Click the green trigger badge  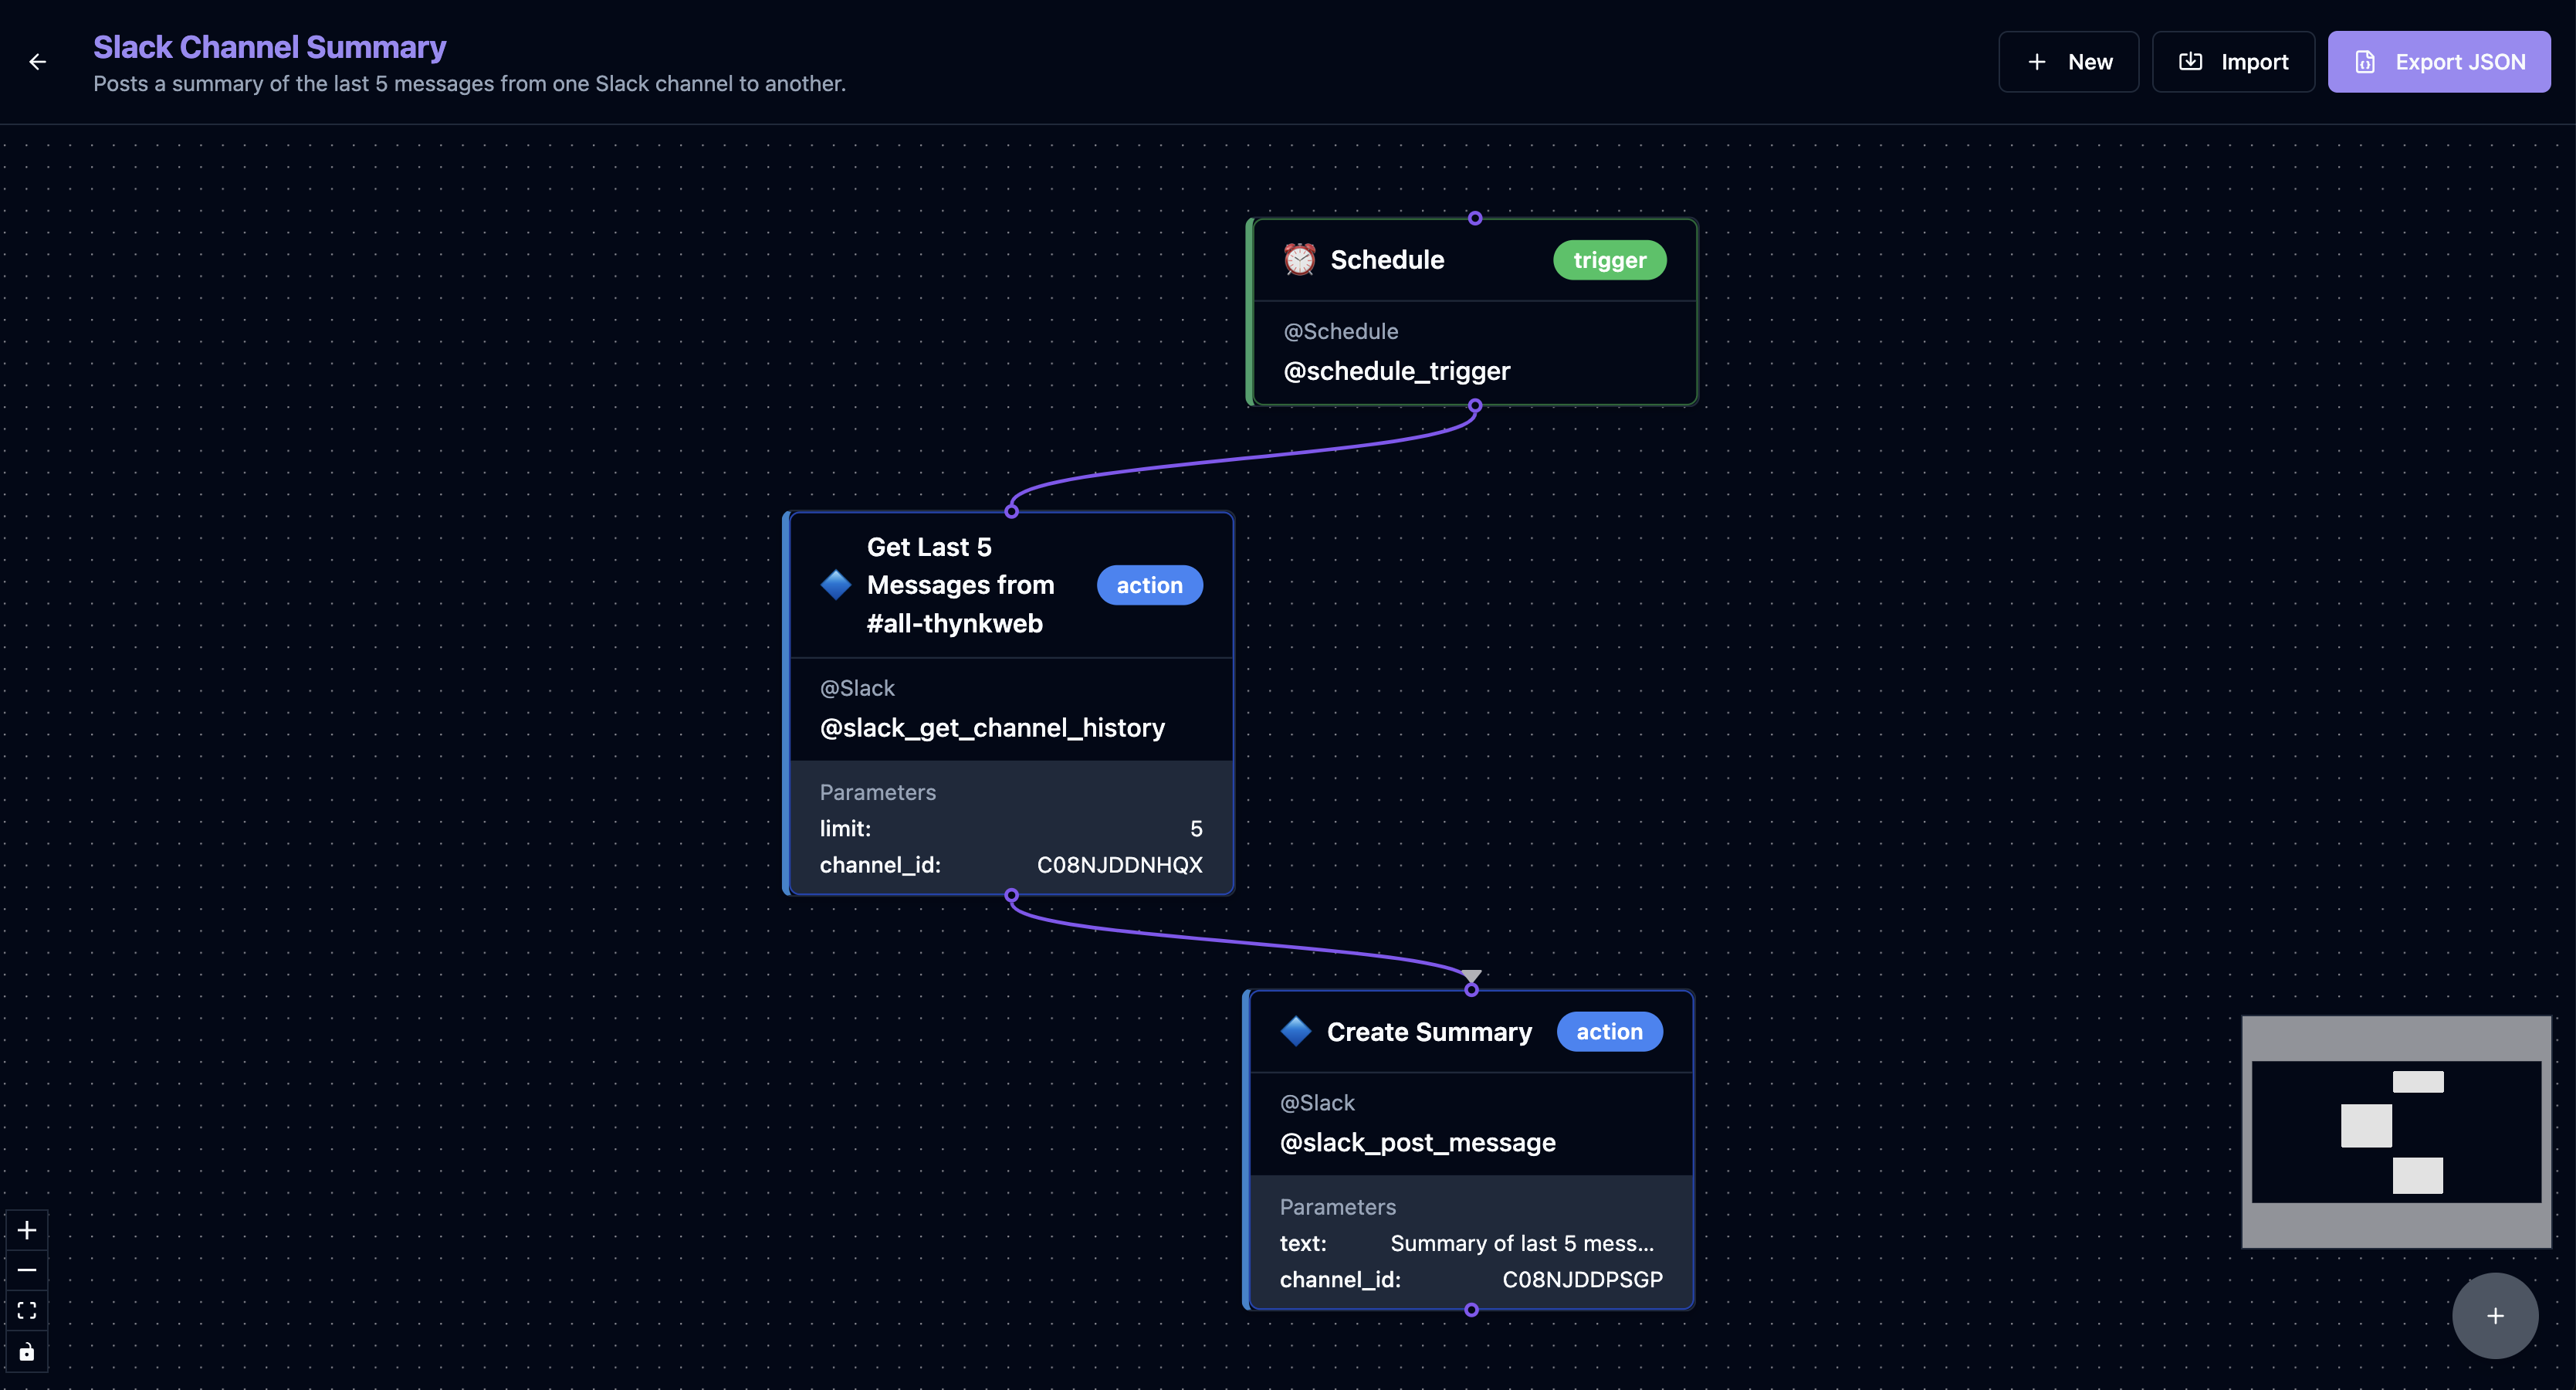point(1609,260)
